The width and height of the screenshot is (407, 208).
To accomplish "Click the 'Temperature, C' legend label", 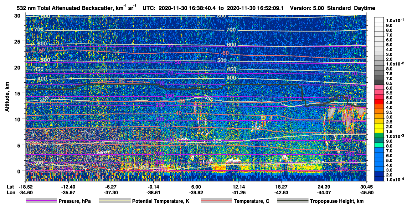I will tap(251, 201).
